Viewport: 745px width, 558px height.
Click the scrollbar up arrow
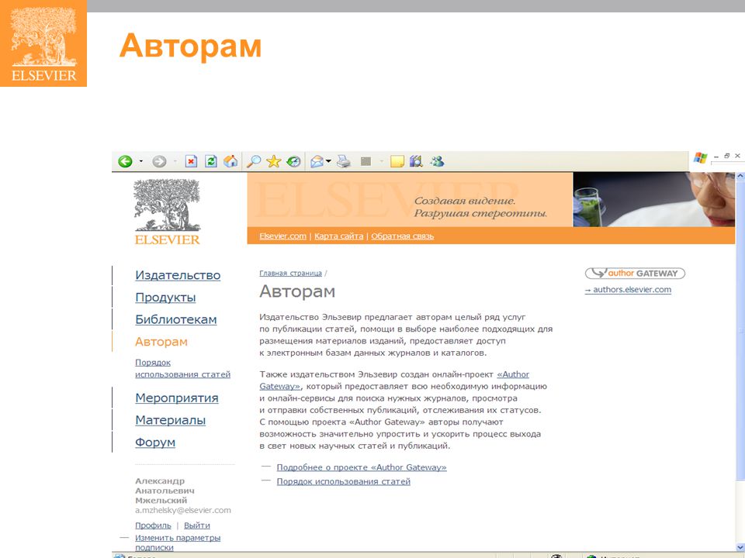click(740, 176)
